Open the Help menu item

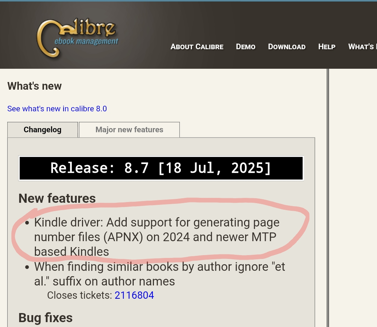[x=327, y=47]
